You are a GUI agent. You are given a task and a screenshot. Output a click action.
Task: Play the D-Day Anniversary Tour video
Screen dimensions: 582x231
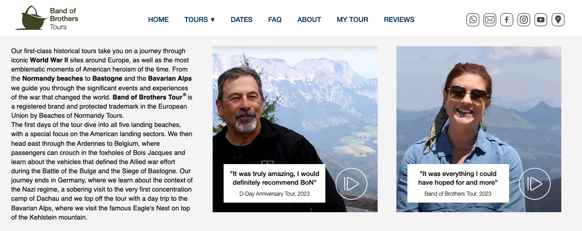(x=351, y=184)
